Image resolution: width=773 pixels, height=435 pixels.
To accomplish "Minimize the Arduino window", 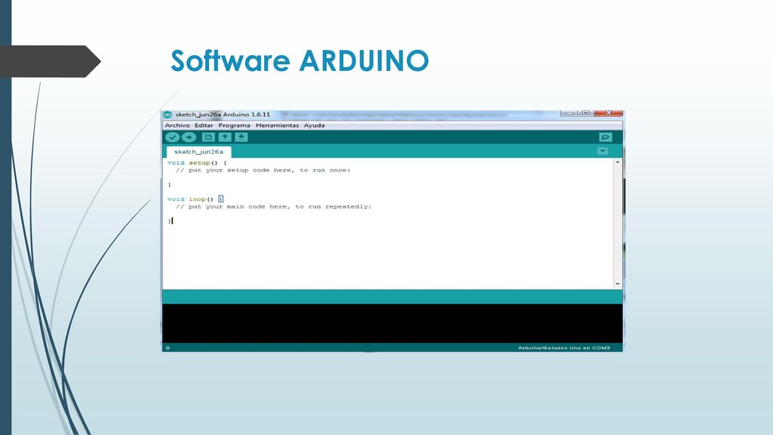I will click(x=569, y=113).
